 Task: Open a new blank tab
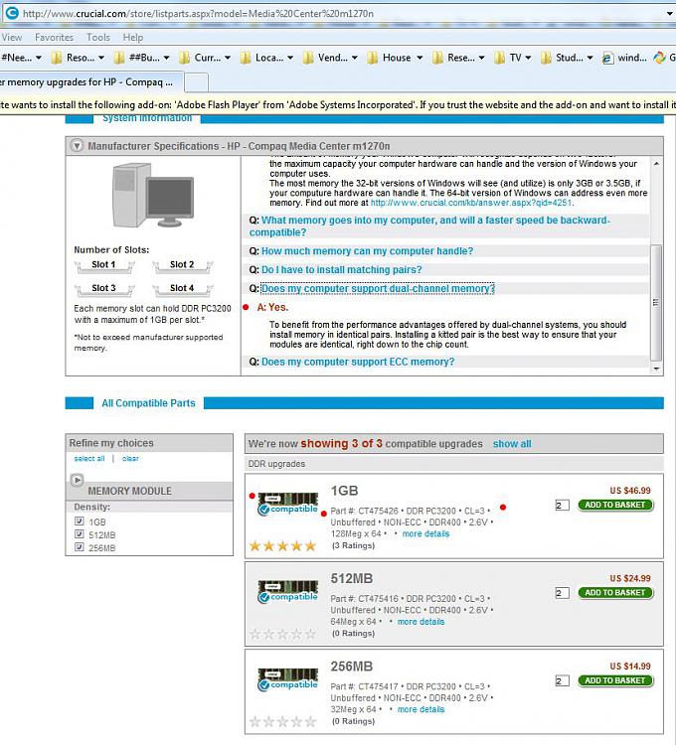[x=196, y=82]
